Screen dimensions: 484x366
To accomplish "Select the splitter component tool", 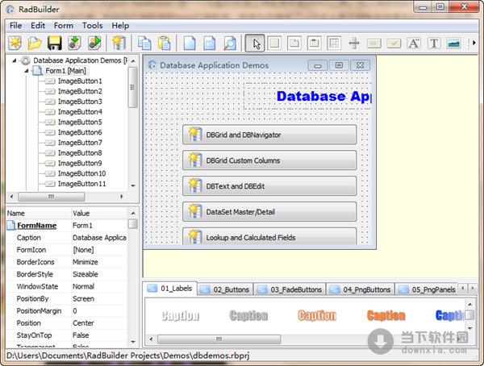I will [x=354, y=43].
